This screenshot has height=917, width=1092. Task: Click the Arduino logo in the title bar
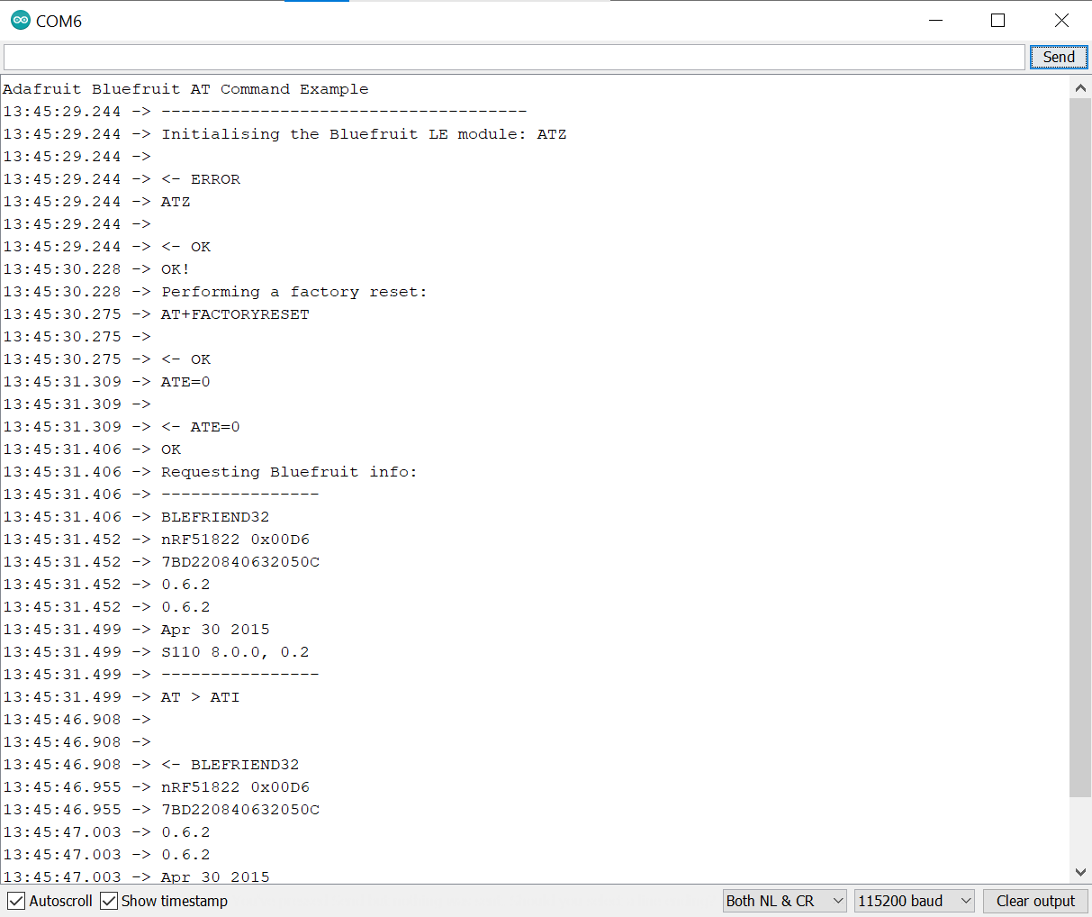19,20
